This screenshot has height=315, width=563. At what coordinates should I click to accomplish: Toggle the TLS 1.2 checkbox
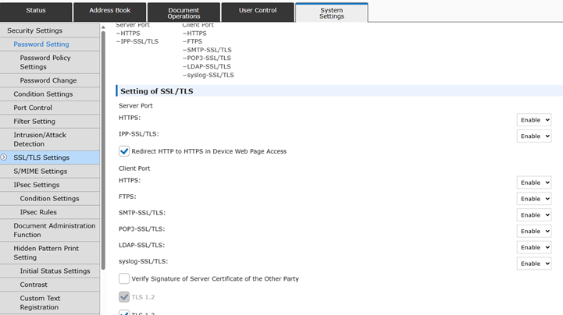124,297
